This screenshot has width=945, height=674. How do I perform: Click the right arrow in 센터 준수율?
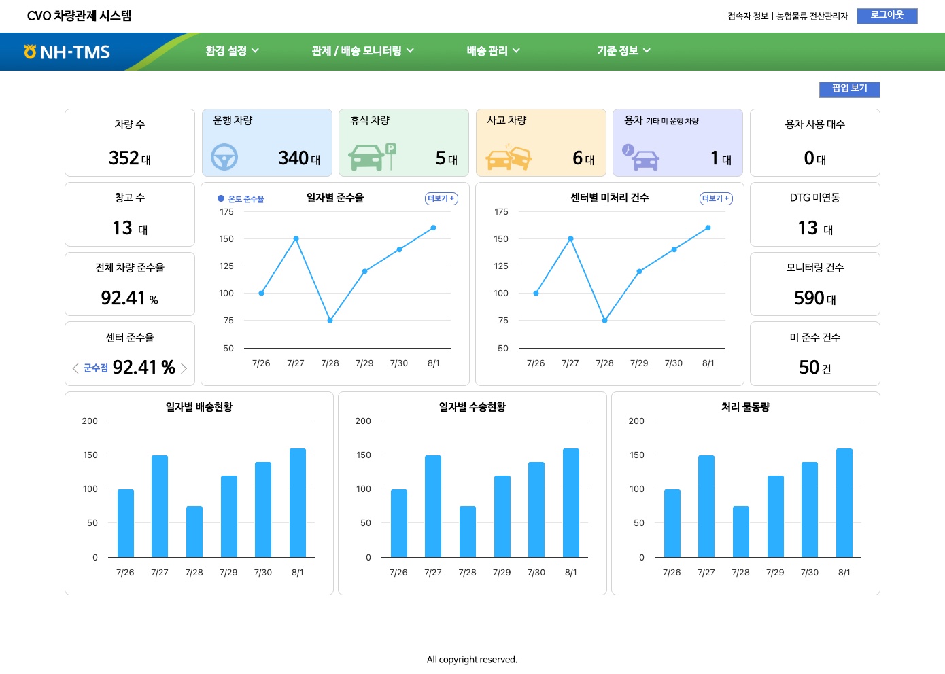[x=184, y=368]
